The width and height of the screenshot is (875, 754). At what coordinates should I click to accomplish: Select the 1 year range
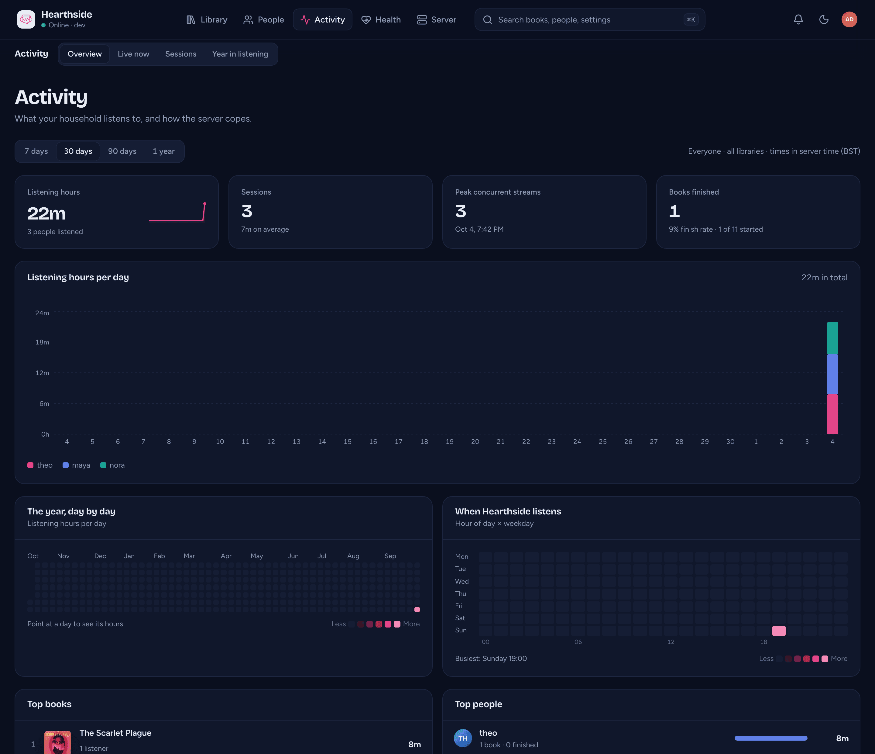[163, 151]
